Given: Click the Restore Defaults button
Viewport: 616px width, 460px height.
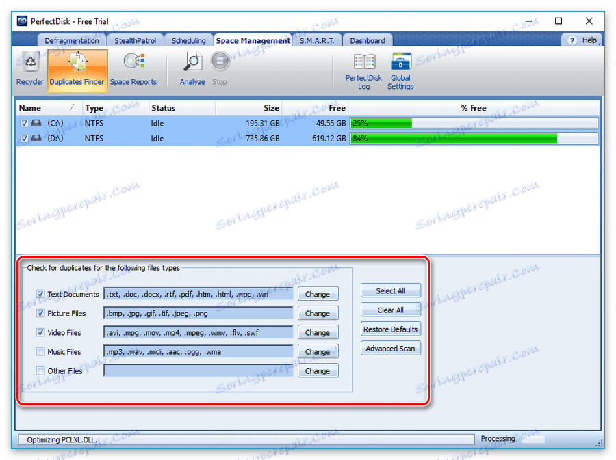Looking at the screenshot, I should pos(391,329).
